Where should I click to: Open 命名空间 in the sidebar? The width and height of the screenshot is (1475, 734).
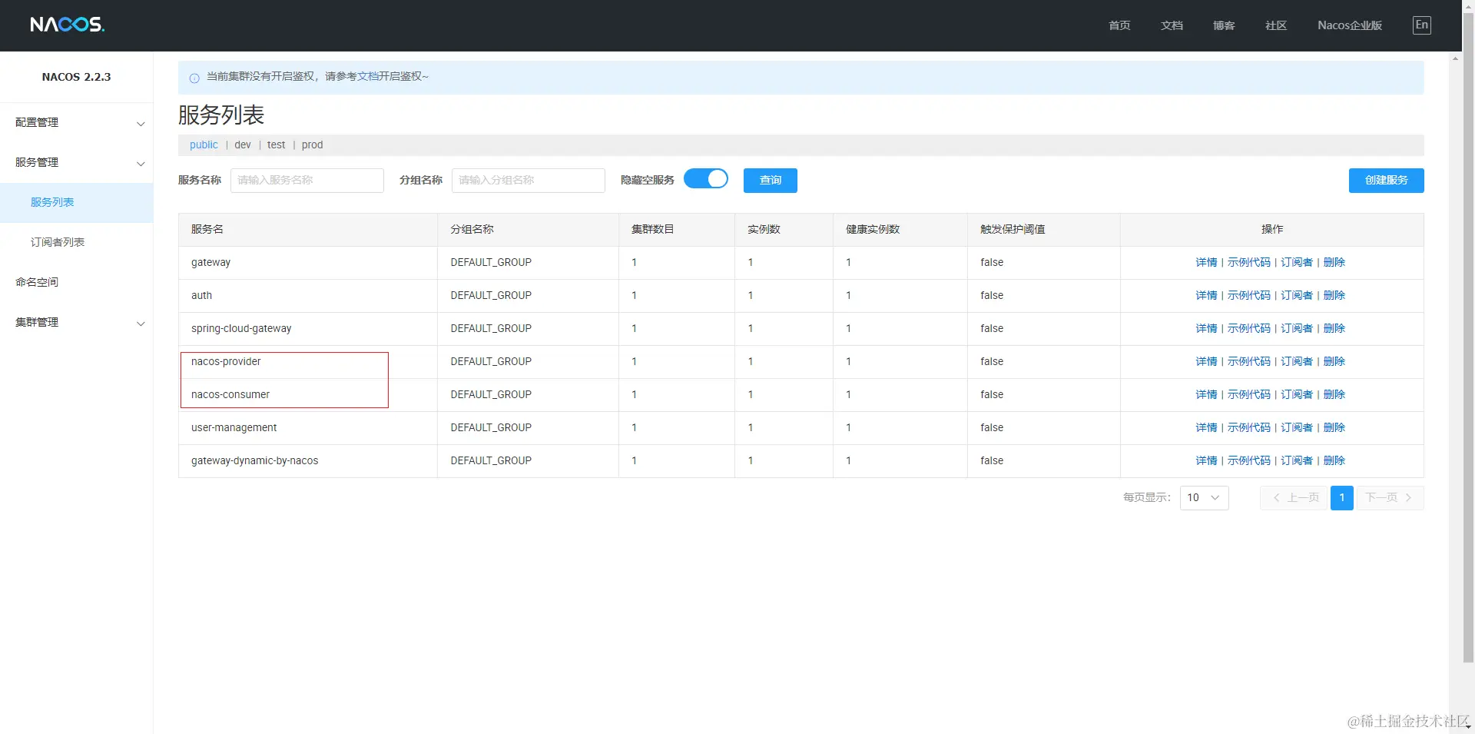[x=77, y=283]
